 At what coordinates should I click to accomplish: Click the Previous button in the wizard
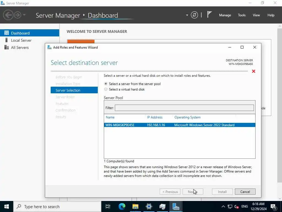[170, 192]
